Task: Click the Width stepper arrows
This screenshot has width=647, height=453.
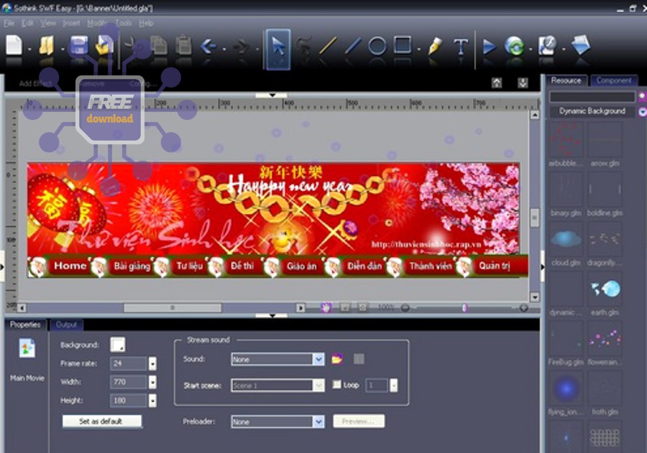Action: click(152, 382)
